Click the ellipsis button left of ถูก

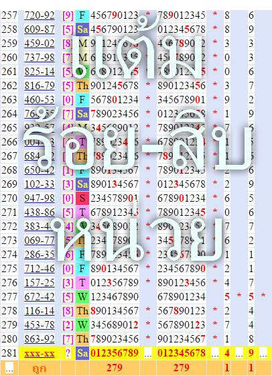pyautogui.click(x=9, y=367)
